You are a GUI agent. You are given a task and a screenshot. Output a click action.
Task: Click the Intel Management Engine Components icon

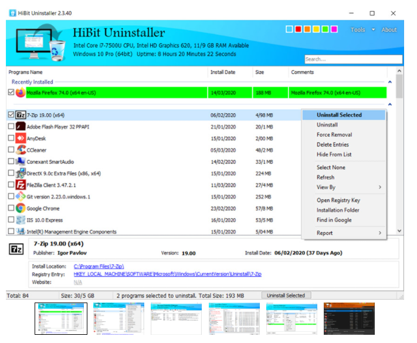[x=21, y=232]
